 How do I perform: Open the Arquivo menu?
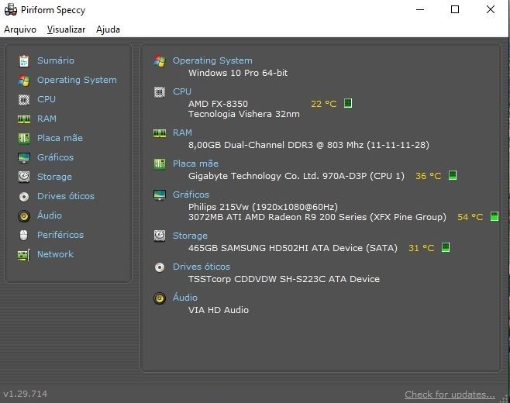[x=20, y=29]
